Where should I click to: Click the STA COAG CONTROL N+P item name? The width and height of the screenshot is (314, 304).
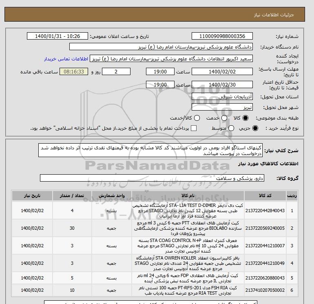point(188,246)
